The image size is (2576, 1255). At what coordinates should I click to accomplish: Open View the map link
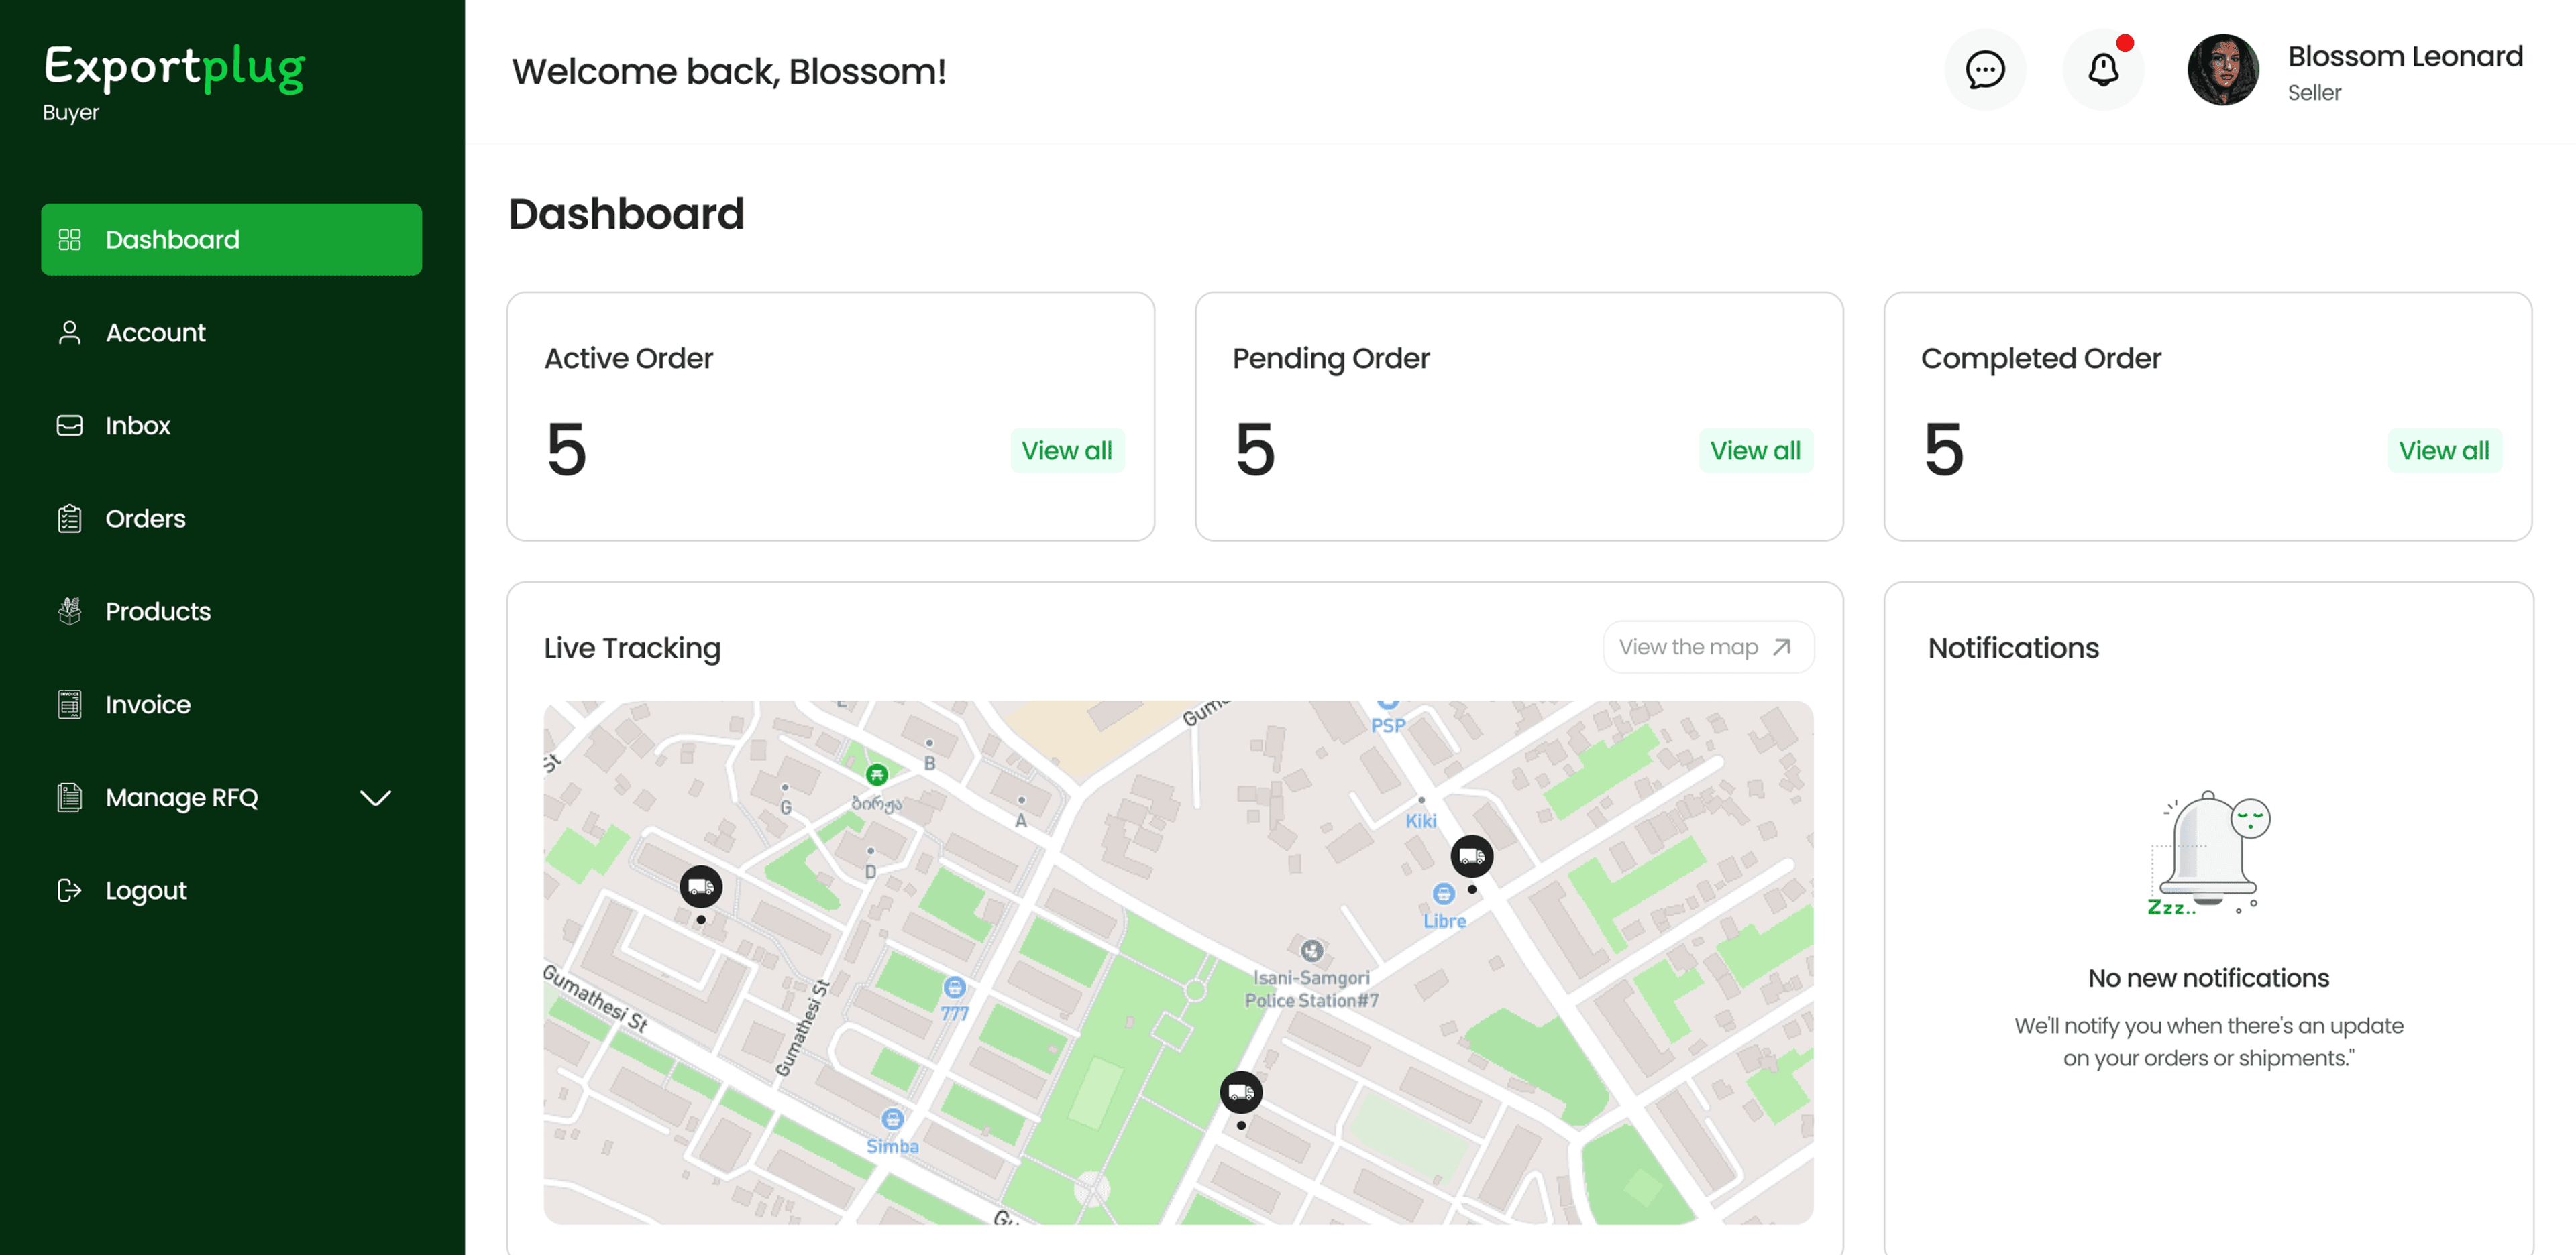[x=1706, y=648]
